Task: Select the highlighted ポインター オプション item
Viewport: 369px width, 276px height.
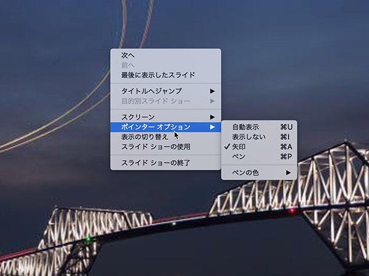Action: pyautogui.click(x=165, y=127)
